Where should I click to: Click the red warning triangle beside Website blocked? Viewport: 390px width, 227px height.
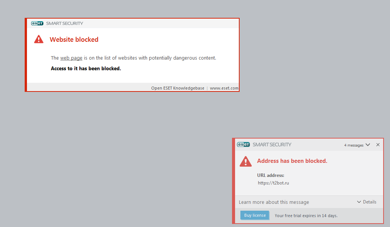pos(39,39)
